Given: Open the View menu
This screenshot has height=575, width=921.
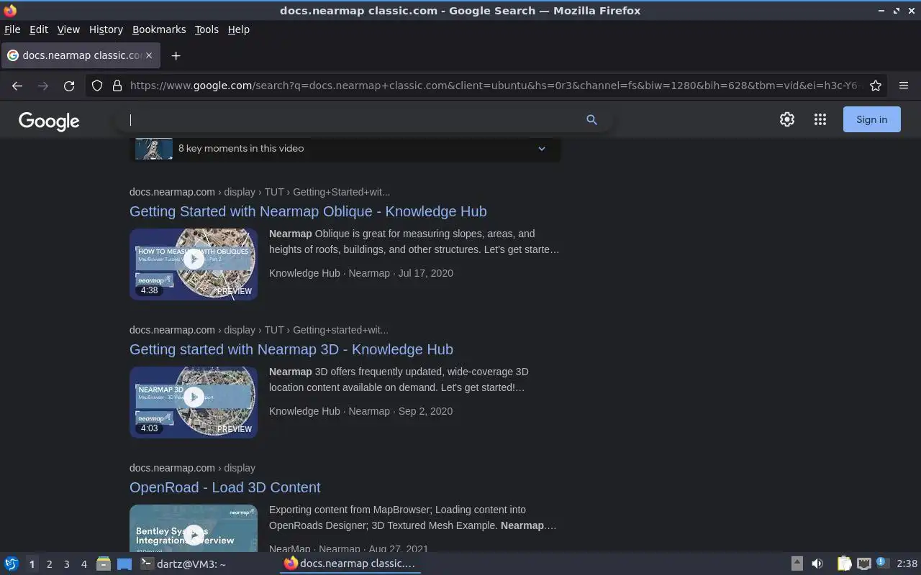Looking at the screenshot, I should [x=68, y=29].
